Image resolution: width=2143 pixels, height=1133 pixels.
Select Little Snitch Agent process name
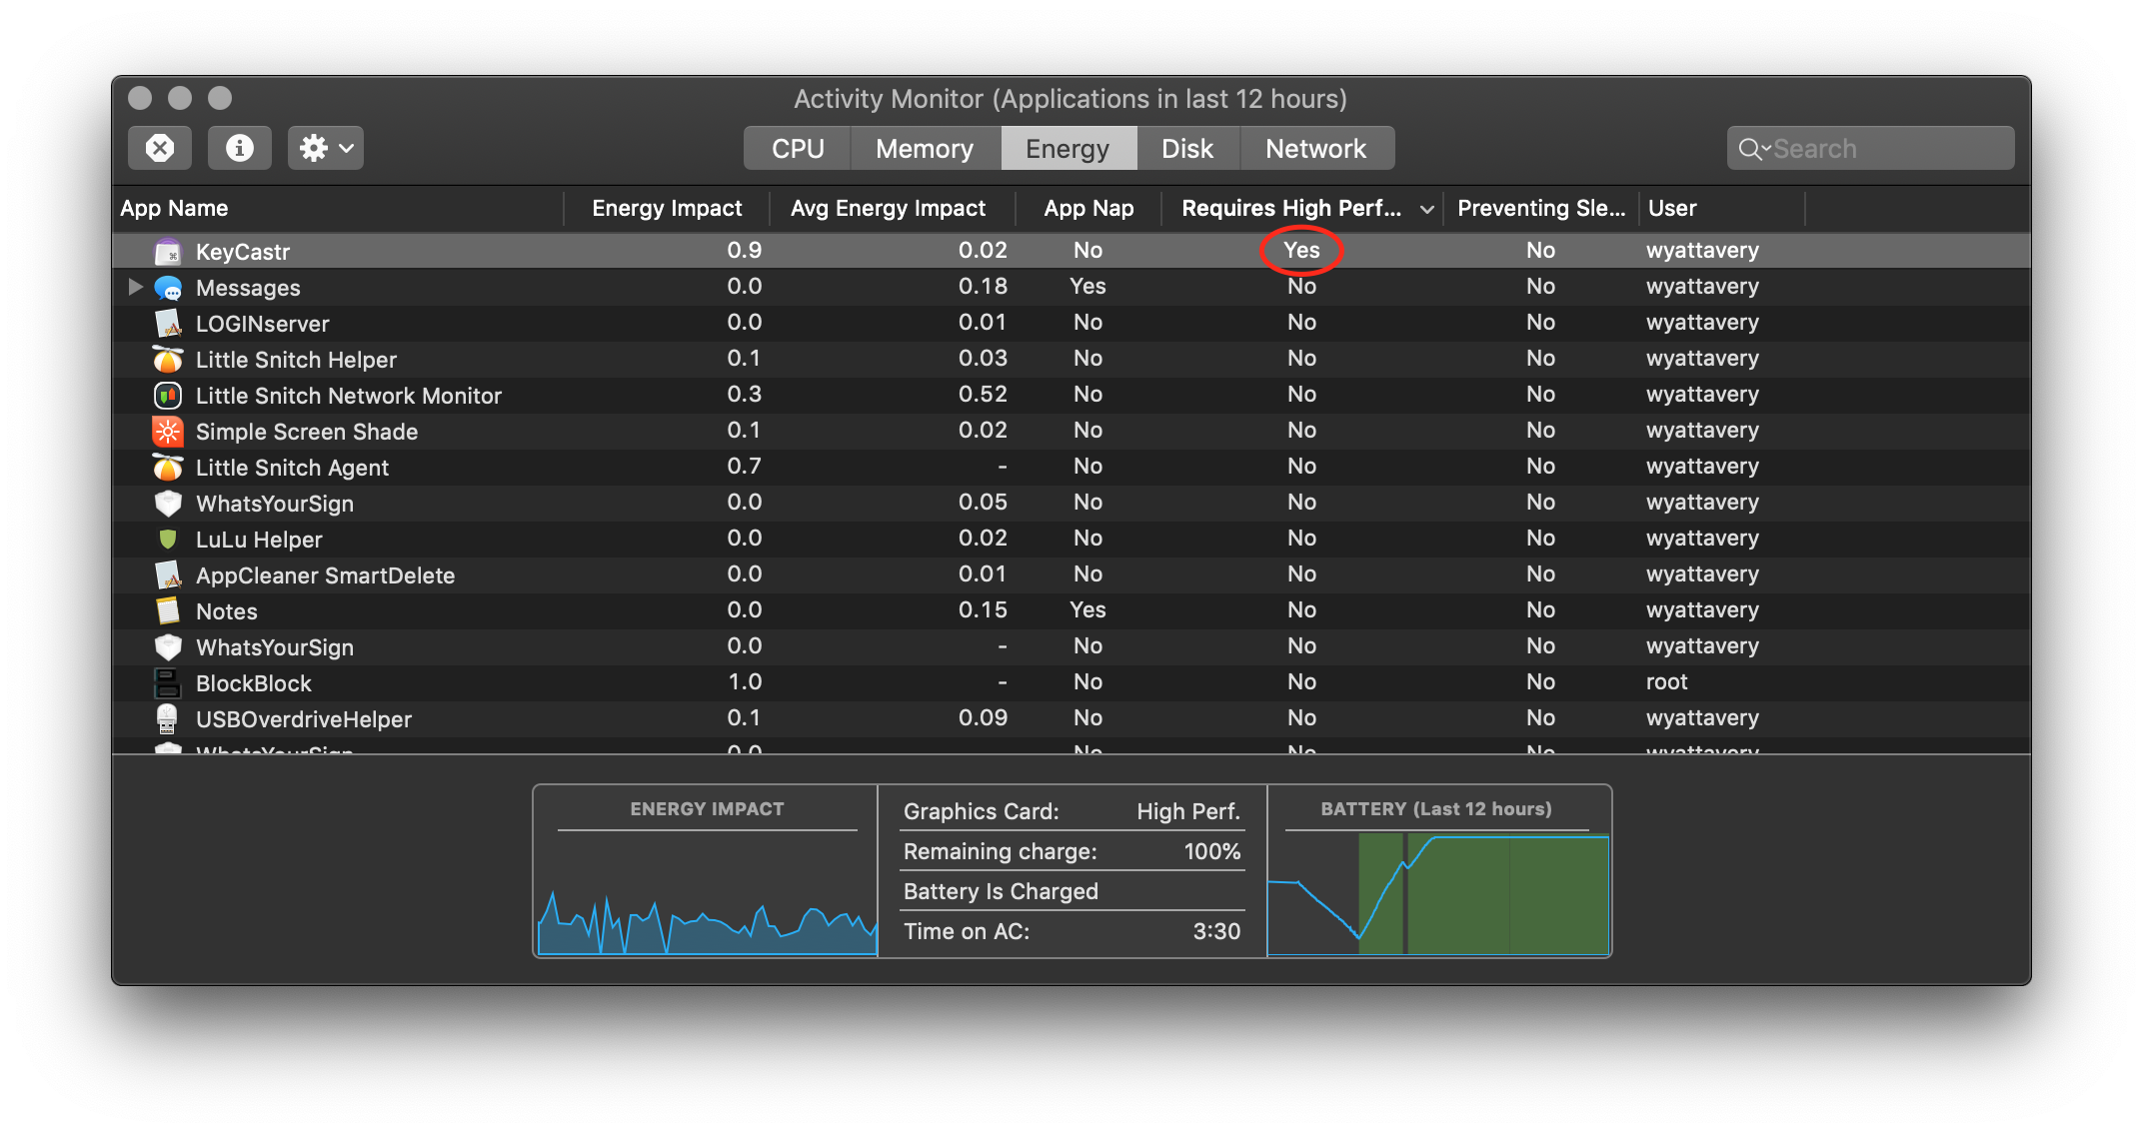point(292,468)
